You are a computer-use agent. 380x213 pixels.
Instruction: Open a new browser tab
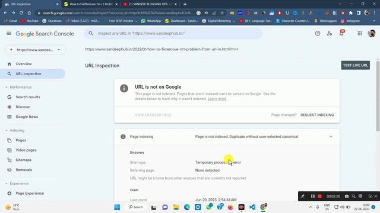click(x=185, y=4)
